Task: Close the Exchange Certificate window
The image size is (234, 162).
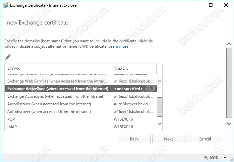Action: [x=226, y=5]
